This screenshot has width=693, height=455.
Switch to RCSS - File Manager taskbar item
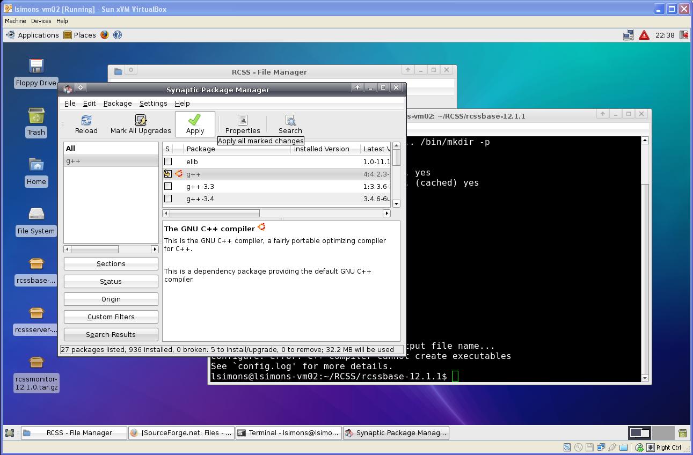click(74, 432)
